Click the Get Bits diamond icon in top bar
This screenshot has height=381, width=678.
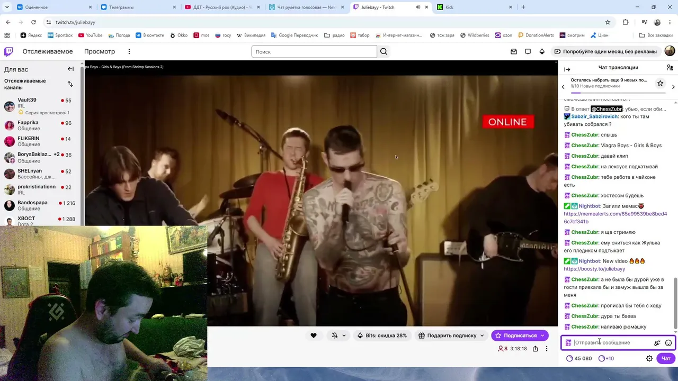pyautogui.click(x=542, y=52)
